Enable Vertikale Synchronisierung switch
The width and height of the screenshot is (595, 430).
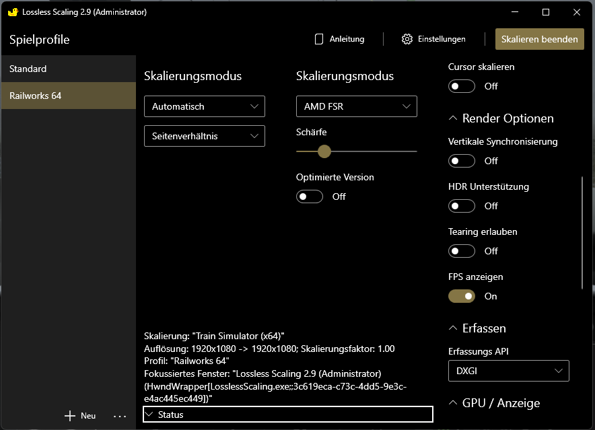coord(462,161)
